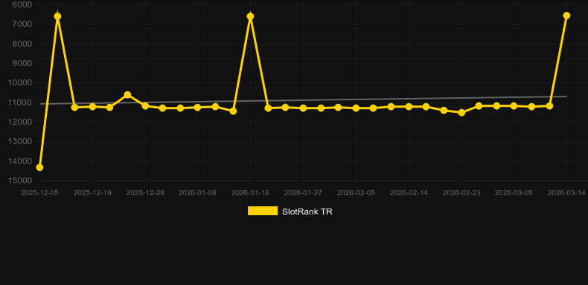Click the 8000 y-axis value label

tap(22, 44)
